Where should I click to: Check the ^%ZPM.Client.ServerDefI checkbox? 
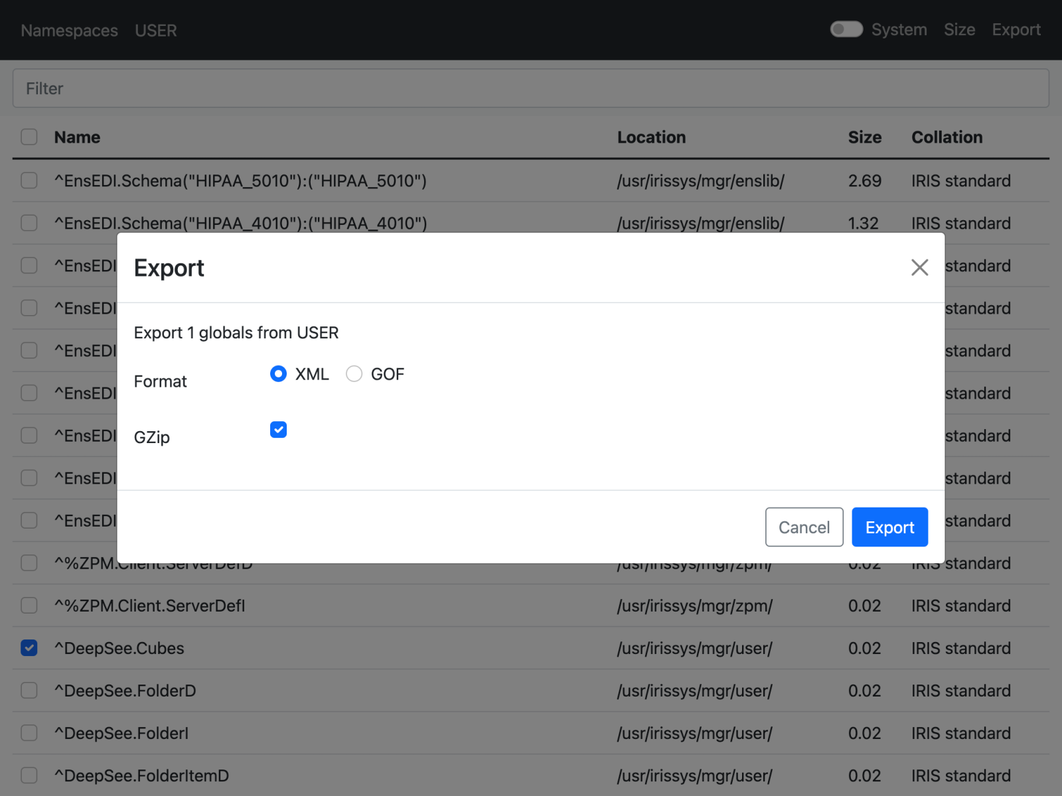point(29,606)
